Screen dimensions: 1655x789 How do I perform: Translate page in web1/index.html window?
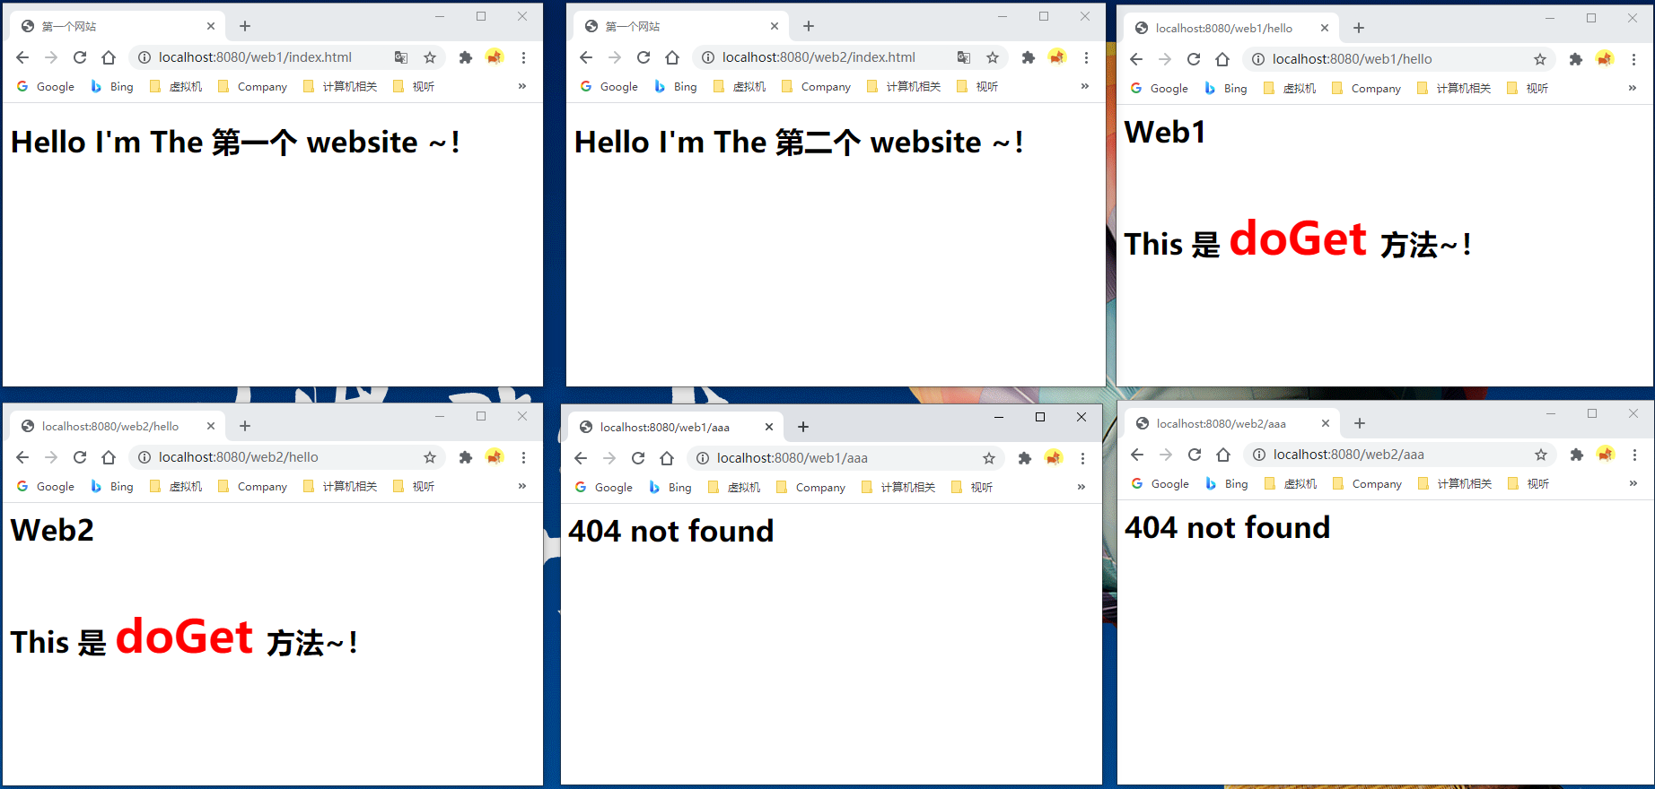401,57
